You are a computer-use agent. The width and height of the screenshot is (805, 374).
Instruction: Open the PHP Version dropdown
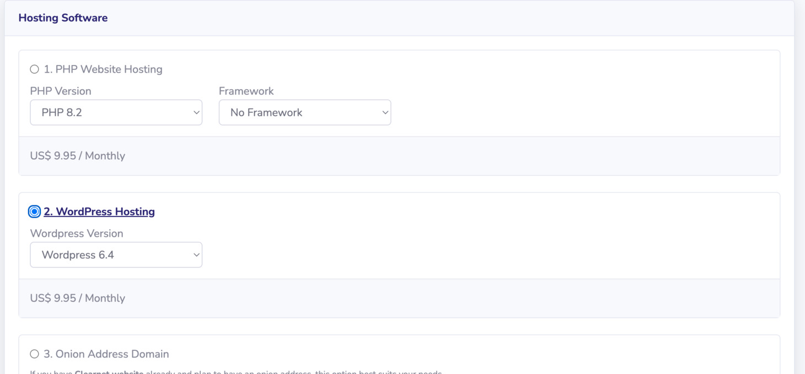[x=116, y=112]
